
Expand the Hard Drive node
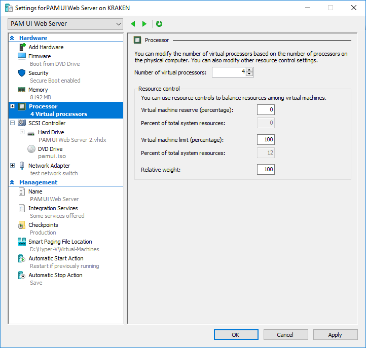pos(22,132)
